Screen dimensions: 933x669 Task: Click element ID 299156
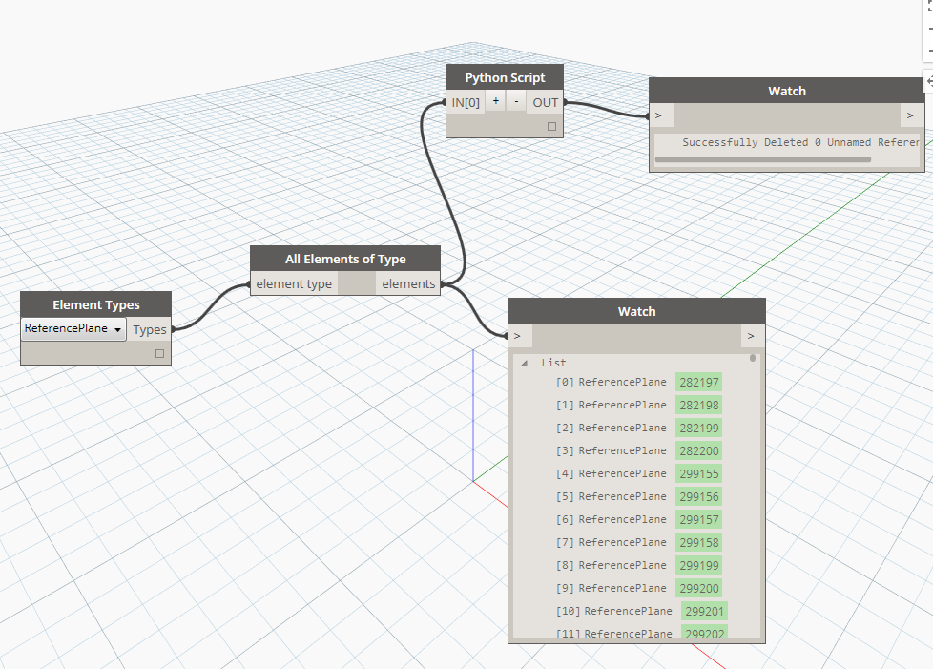pyautogui.click(x=698, y=496)
